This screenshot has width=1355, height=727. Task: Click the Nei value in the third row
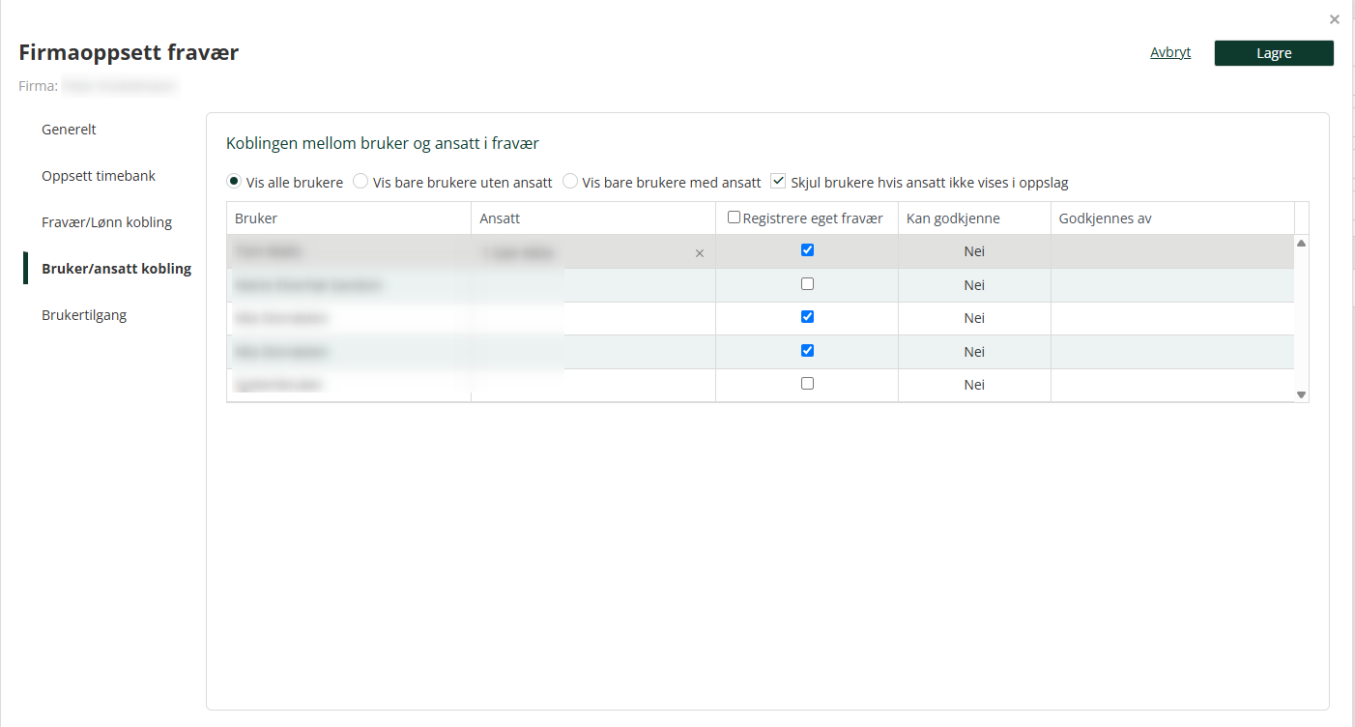click(x=974, y=318)
